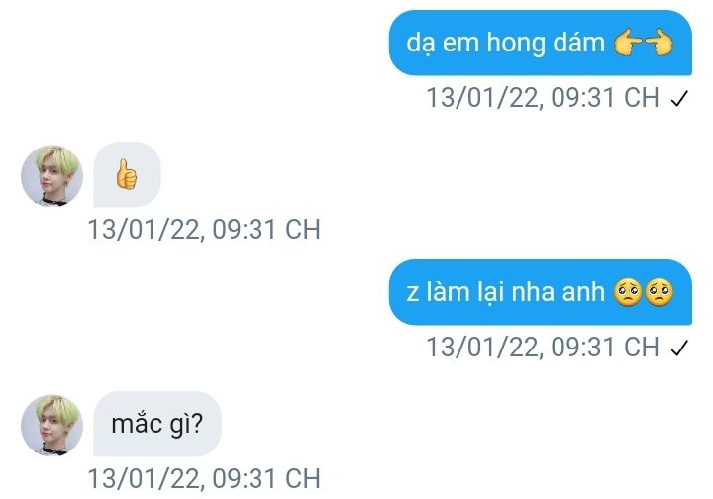The image size is (713, 499).
Task: Open avatar next to thumbs up message
Action: point(51,175)
